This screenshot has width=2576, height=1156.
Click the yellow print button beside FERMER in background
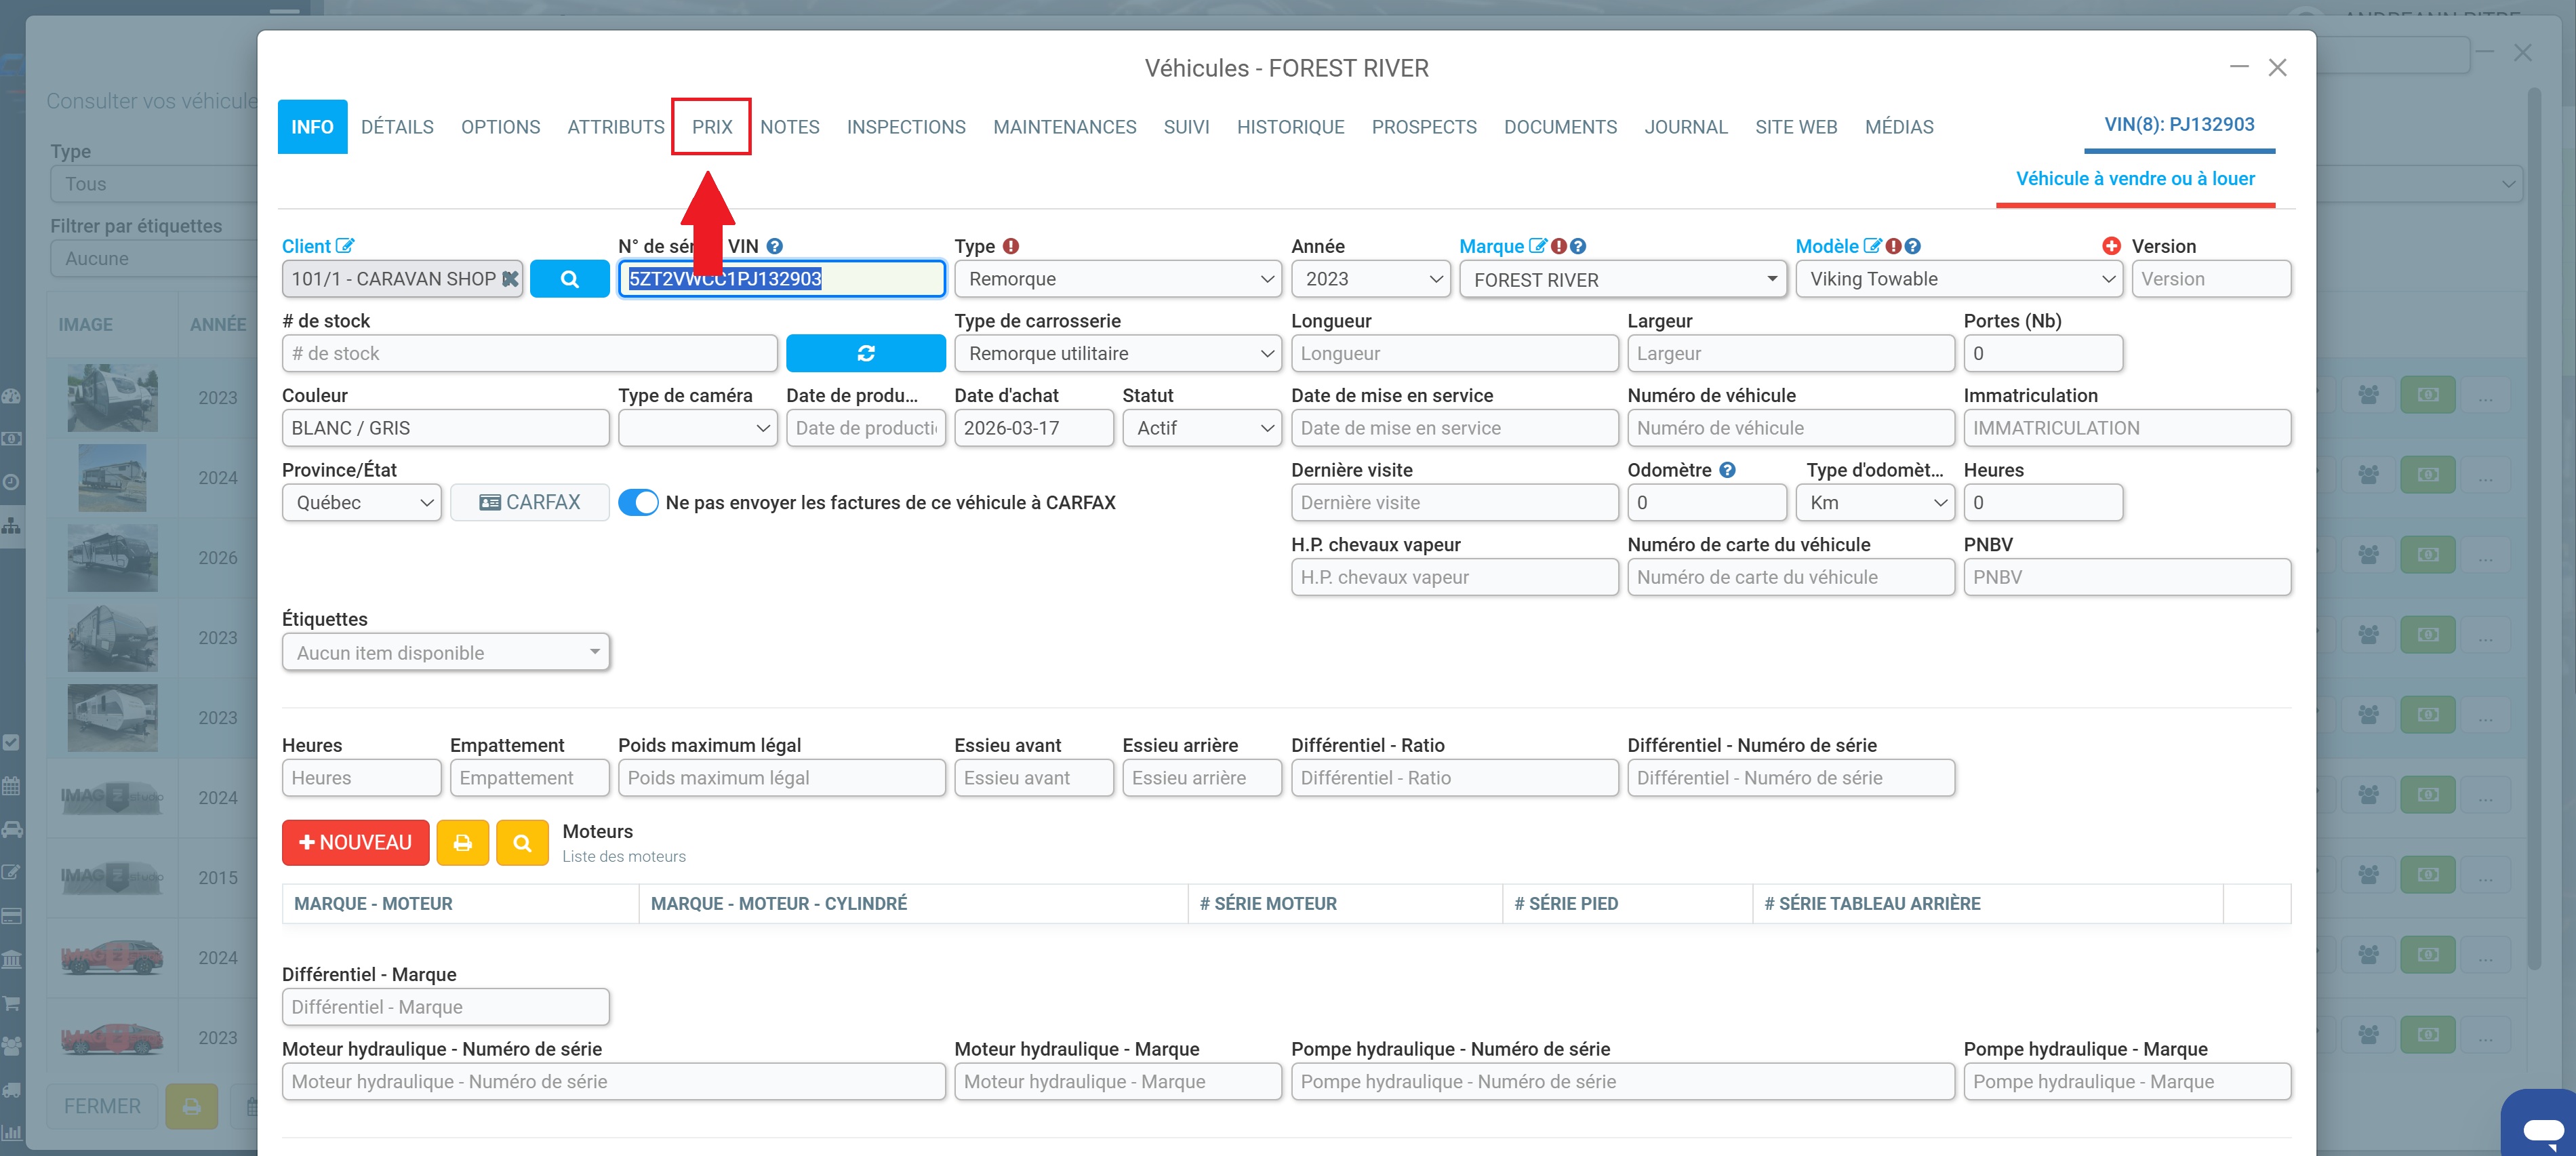click(x=192, y=1106)
